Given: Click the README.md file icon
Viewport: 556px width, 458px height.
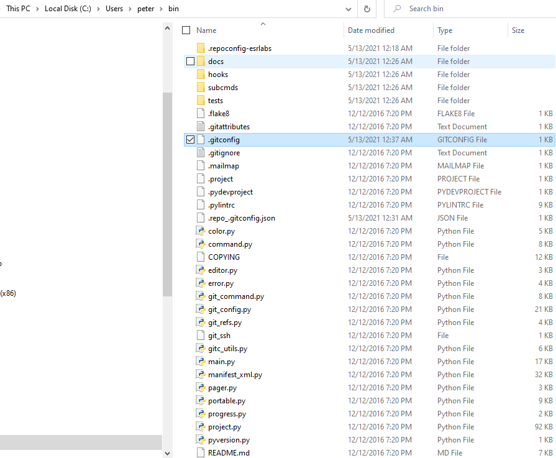Looking at the screenshot, I should coord(201,453).
